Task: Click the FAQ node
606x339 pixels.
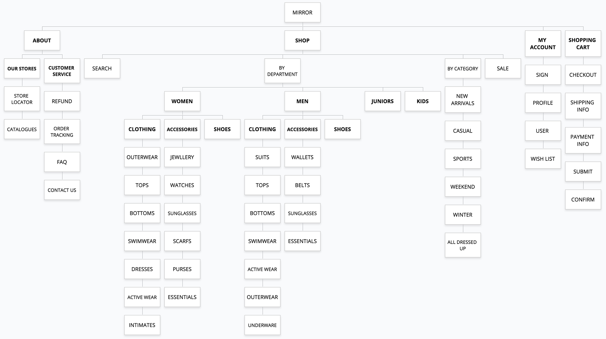Action: click(x=62, y=162)
